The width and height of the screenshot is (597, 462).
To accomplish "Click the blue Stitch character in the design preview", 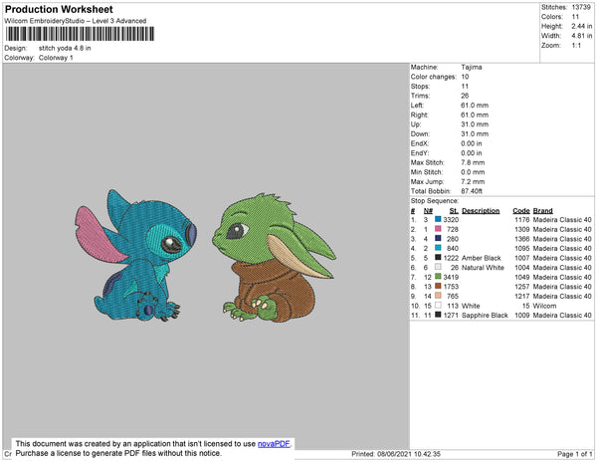I will (136, 256).
